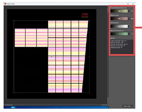Image resolution: width=142 pixels, height=112 pixels.
Task: Click the "RGB Threshold" label
Action: click(x=114, y=23)
